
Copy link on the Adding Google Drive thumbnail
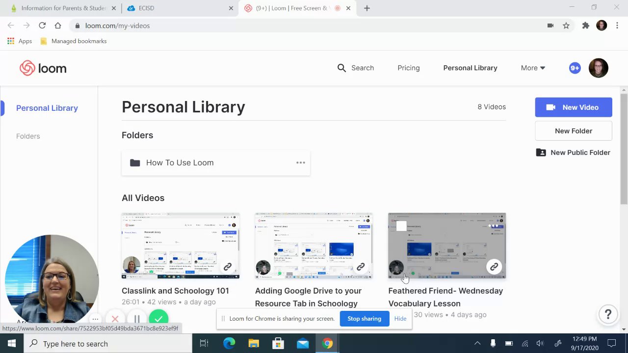[x=361, y=267]
